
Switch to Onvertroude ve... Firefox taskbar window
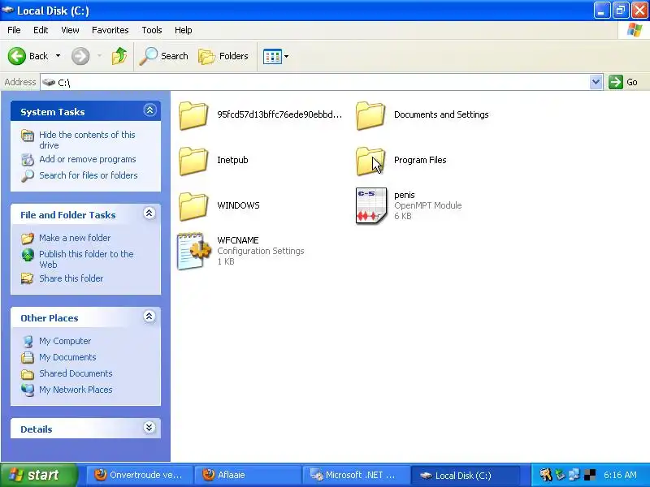[139, 475]
